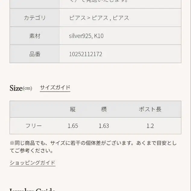Open the ショッピングガイド link
This screenshot has height=191, width=191.
[32, 163]
